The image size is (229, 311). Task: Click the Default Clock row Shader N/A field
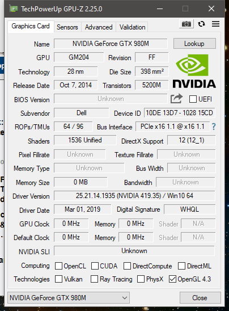tap(198, 237)
